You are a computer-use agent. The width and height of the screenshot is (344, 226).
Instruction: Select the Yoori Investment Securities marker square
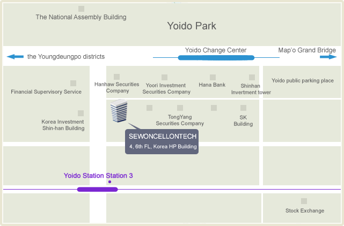click(x=165, y=77)
